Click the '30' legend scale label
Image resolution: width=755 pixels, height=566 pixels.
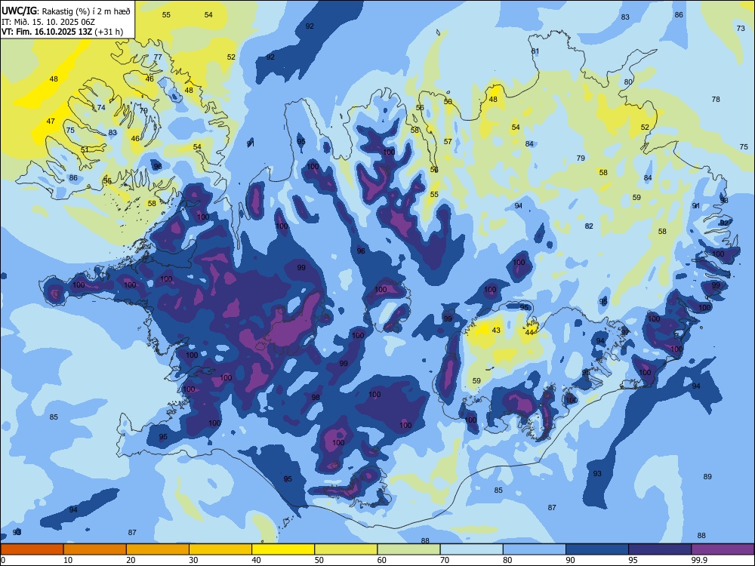click(193, 560)
